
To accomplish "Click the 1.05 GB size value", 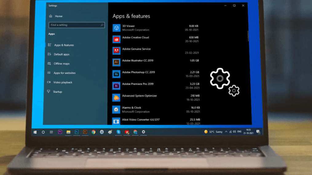I will coord(194,61).
